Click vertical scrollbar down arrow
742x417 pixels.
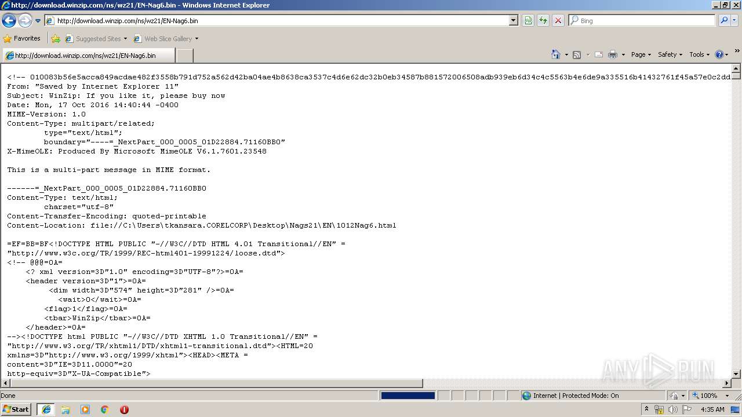pos(736,374)
